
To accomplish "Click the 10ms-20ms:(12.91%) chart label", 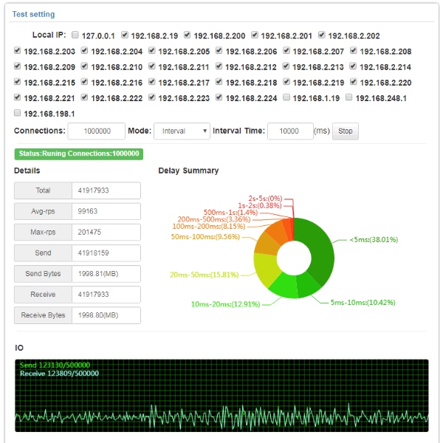I will pos(225,304).
